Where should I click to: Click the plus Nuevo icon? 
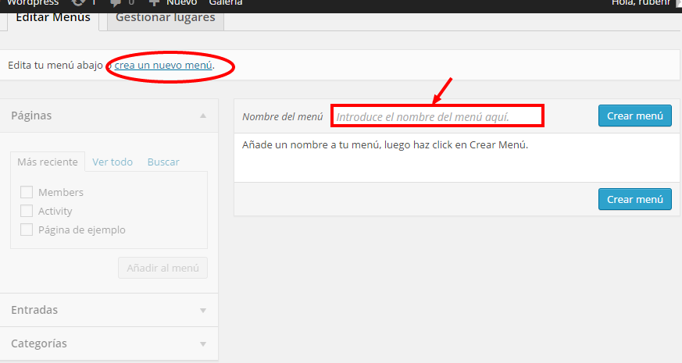pos(154,2)
